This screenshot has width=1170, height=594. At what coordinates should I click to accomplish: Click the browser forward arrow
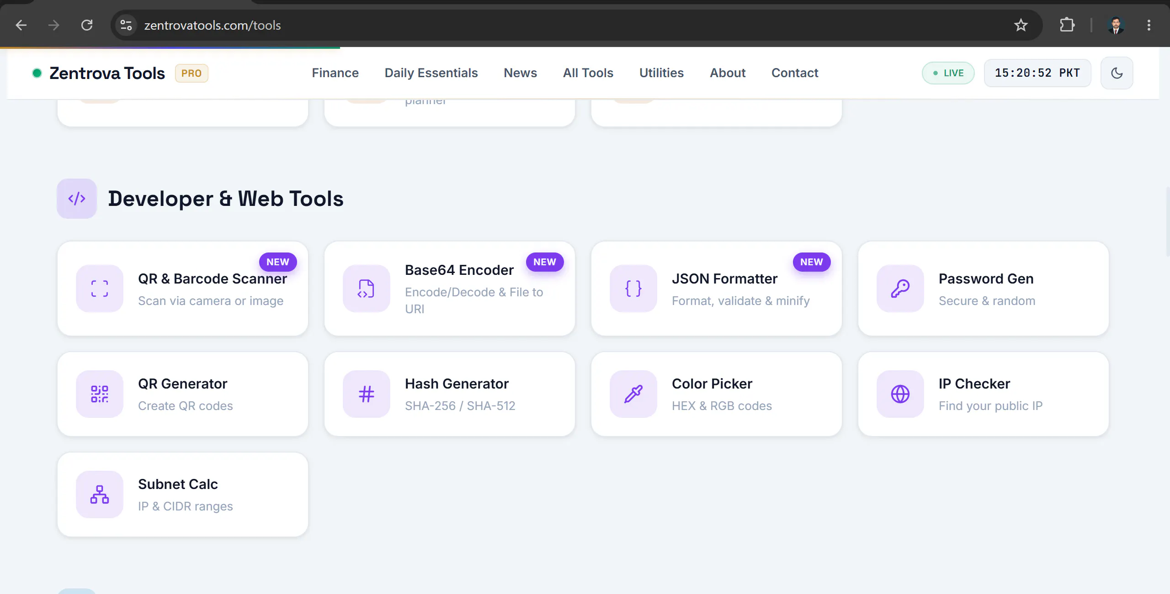(x=54, y=25)
